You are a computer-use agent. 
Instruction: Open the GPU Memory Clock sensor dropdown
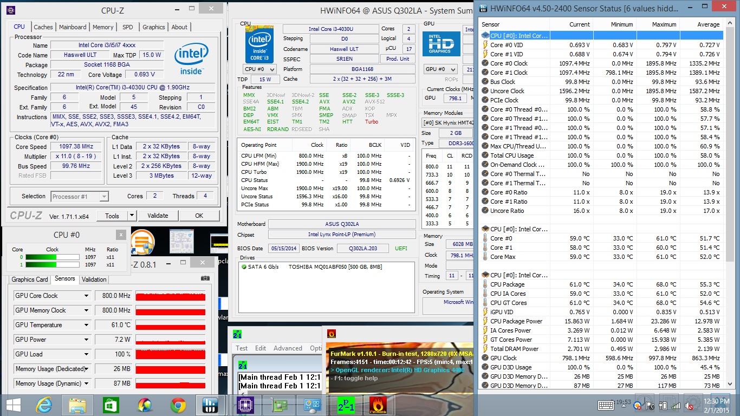point(86,310)
